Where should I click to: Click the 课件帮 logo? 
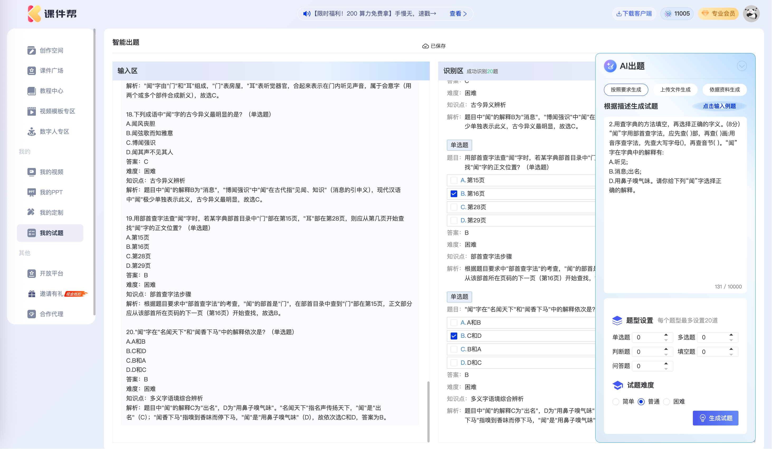tap(52, 13)
